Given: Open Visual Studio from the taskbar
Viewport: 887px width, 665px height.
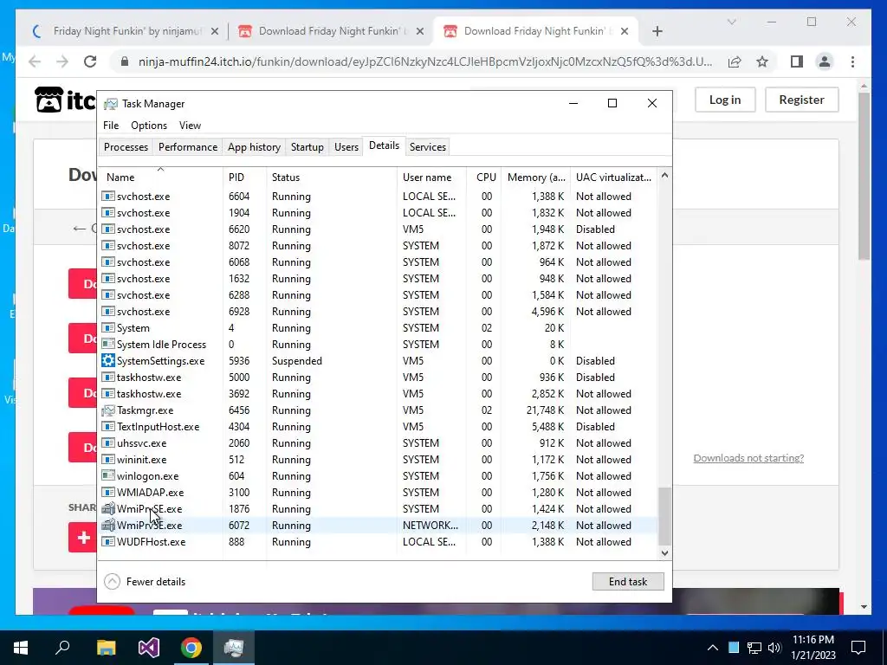Looking at the screenshot, I should pos(149,648).
